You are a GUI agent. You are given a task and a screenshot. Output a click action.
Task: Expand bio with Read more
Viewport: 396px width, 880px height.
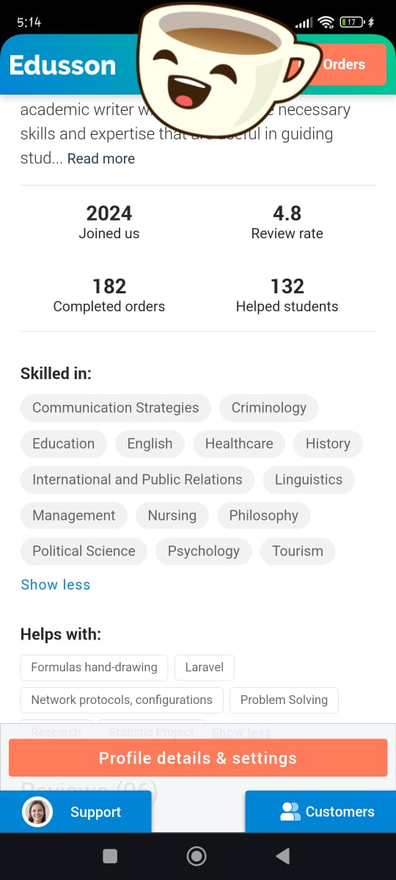101,158
